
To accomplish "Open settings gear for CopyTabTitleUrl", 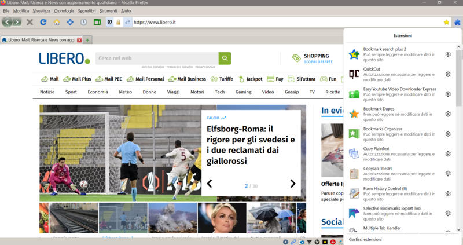I will point(448,174).
